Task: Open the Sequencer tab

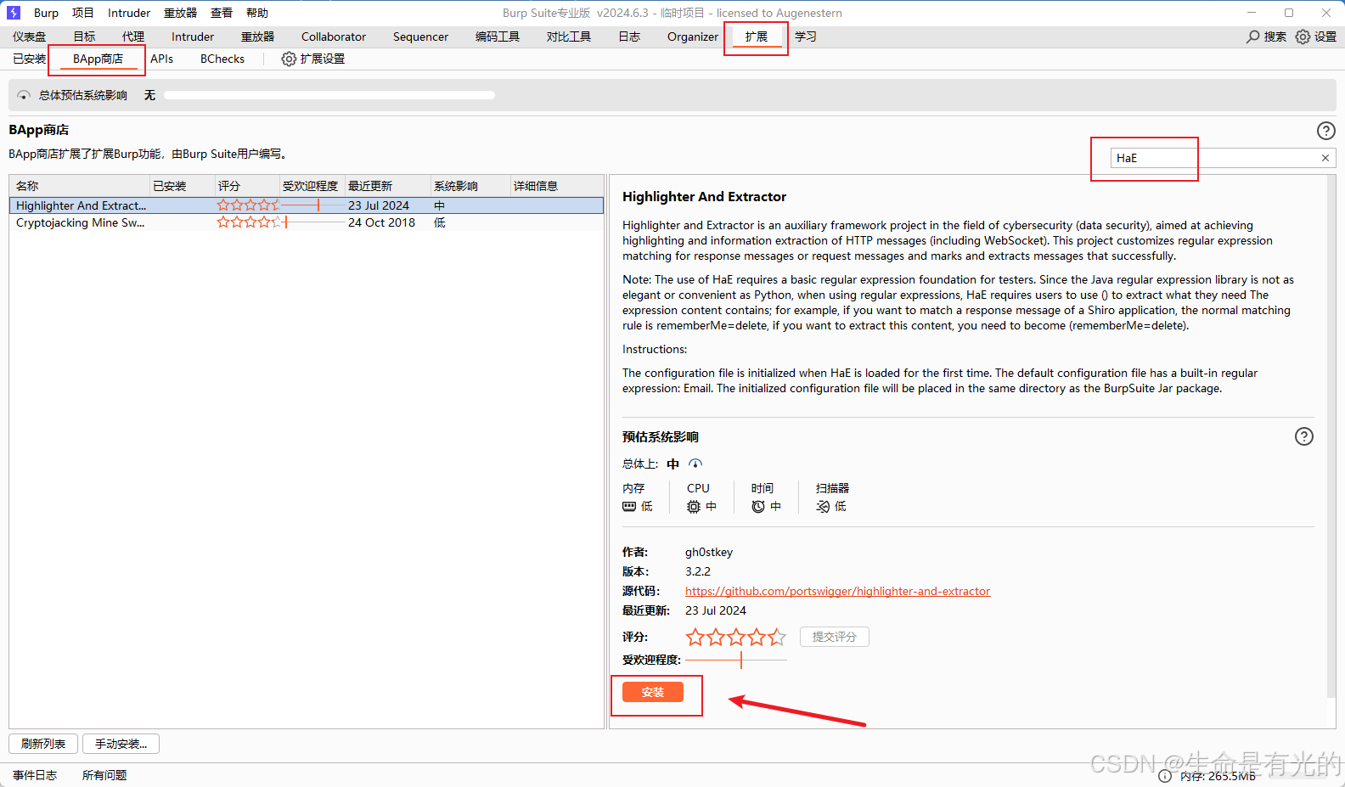Action: pyautogui.click(x=420, y=37)
